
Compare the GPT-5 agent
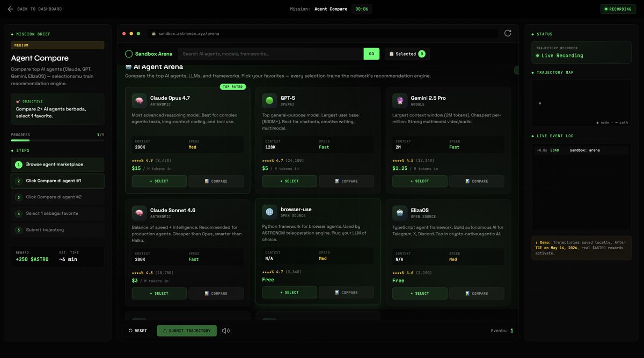[x=347, y=181]
